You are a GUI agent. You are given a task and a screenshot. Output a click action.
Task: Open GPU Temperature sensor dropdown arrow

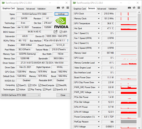pyautogui.click(x=99, y=24)
